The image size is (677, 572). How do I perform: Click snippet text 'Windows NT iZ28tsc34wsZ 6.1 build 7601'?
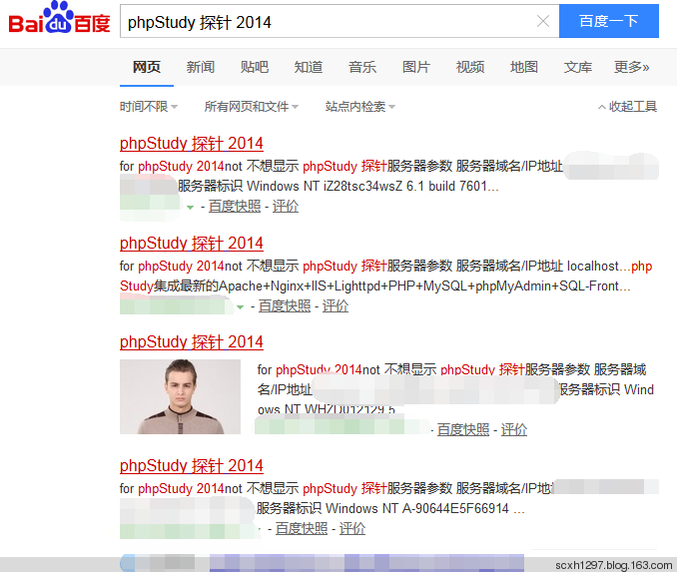pyautogui.click(x=367, y=186)
